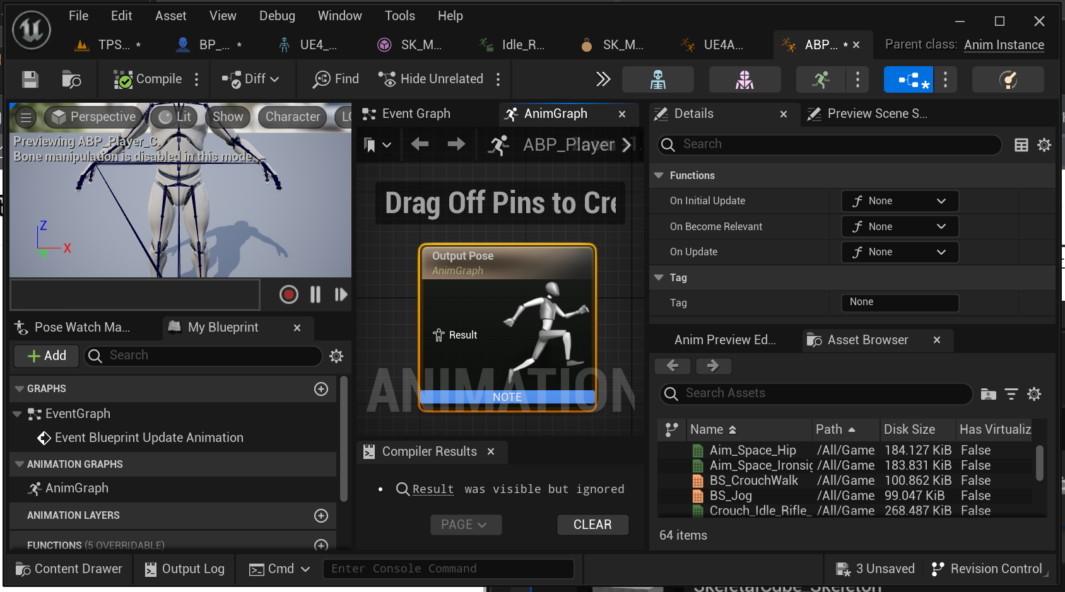Open the graph bookmarks dropdown
1065x592 pixels.
(378, 145)
